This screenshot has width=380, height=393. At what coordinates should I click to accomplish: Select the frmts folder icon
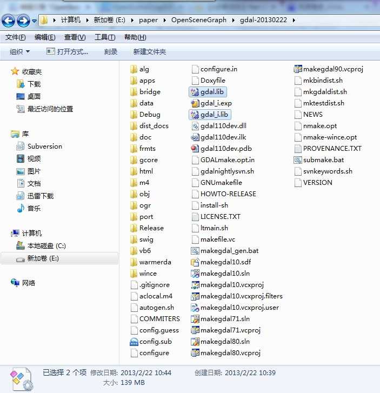[134, 149]
